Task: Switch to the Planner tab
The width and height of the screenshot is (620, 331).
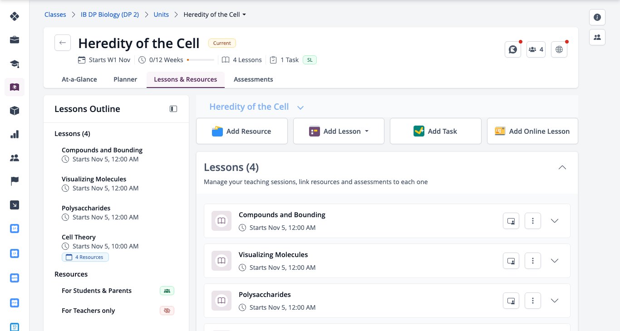Action: pos(125,79)
